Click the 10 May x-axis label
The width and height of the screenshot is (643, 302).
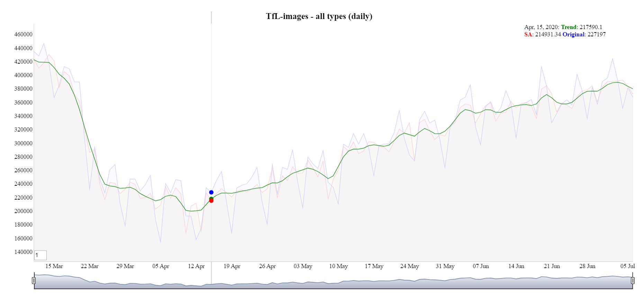pyautogui.click(x=338, y=266)
